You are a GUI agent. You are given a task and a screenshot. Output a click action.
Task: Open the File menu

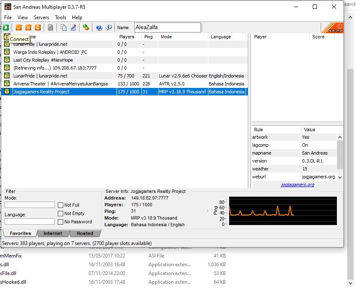point(8,17)
